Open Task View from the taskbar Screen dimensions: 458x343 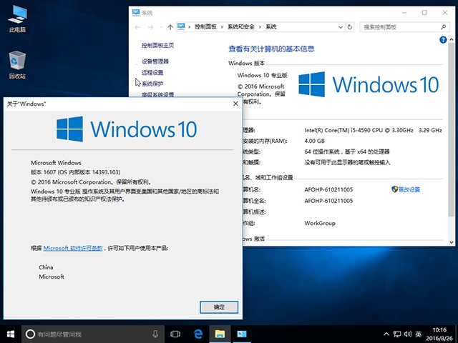tap(175, 334)
